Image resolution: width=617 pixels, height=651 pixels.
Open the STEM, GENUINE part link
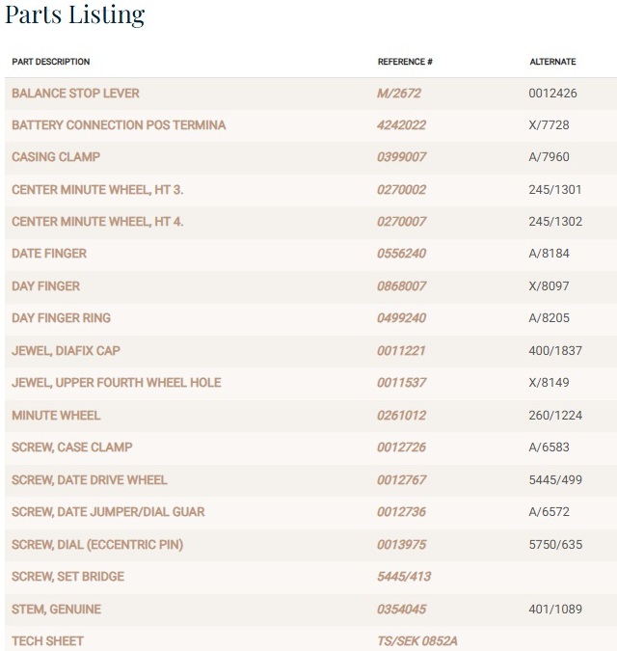click(x=56, y=610)
